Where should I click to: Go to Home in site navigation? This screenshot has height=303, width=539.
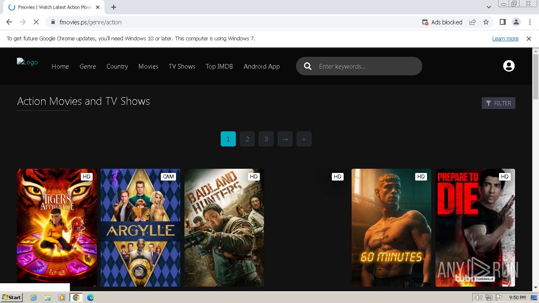[60, 66]
